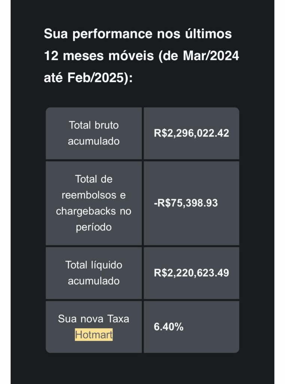Click the Total bruto acumulado label
Image resolution: width=285 pixels, height=384 pixels.
pyautogui.click(x=94, y=133)
